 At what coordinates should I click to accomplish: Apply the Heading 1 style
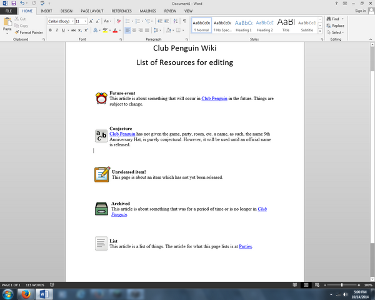[244, 26]
